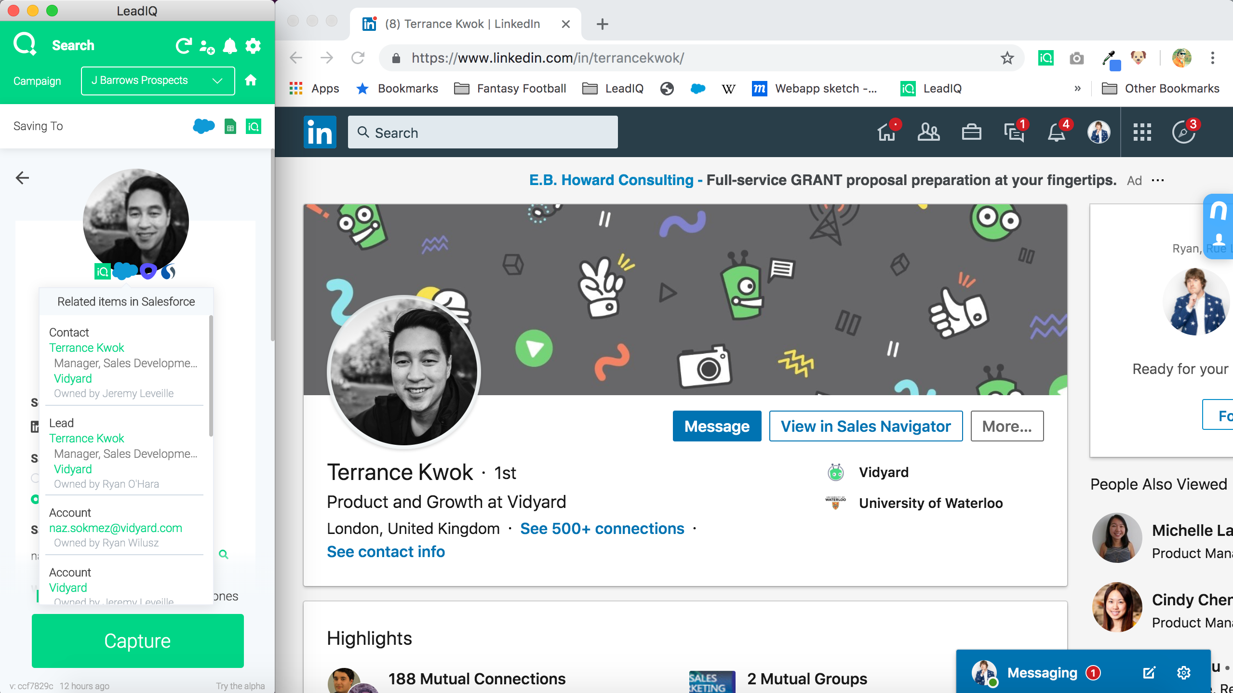
Task: Click the Salesforce badge under profile photo
Action: pyautogui.click(x=125, y=271)
